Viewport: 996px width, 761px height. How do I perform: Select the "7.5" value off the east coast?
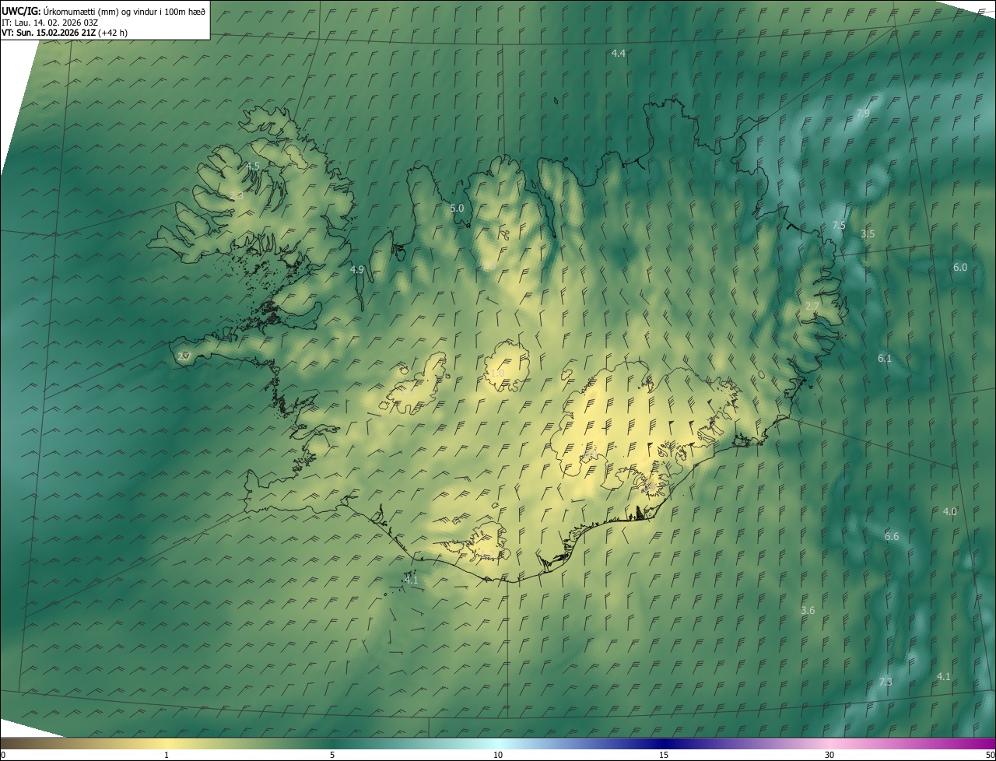point(839,226)
